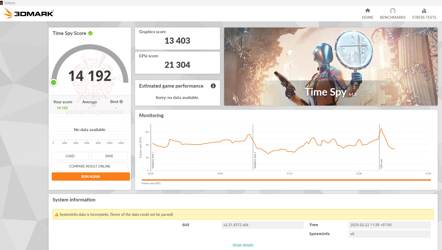The width and height of the screenshot is (442, 250).
Task: Click the orange Frame rate legend bar
Action: point(286,180)
